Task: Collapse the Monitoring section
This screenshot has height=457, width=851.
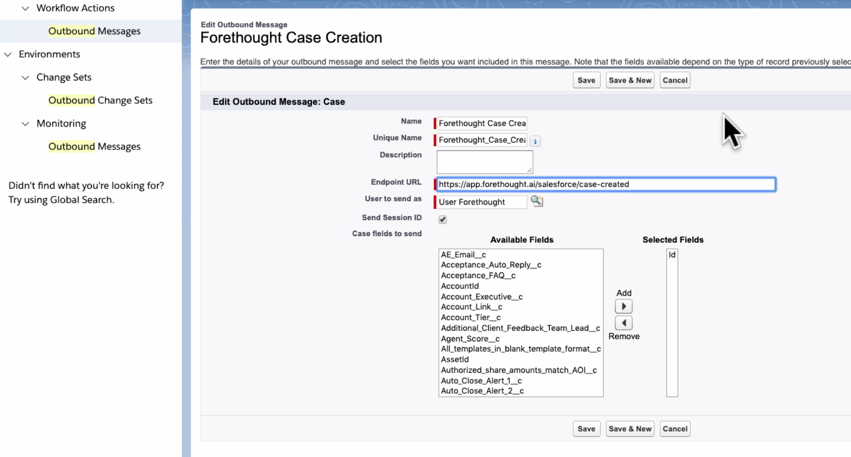Action: click(x=25, y=124)
